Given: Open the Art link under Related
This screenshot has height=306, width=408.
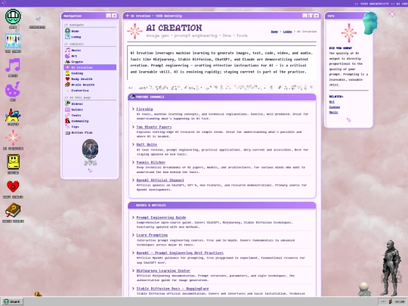Looking at the screenshot, I should click(x=332, y=102).
